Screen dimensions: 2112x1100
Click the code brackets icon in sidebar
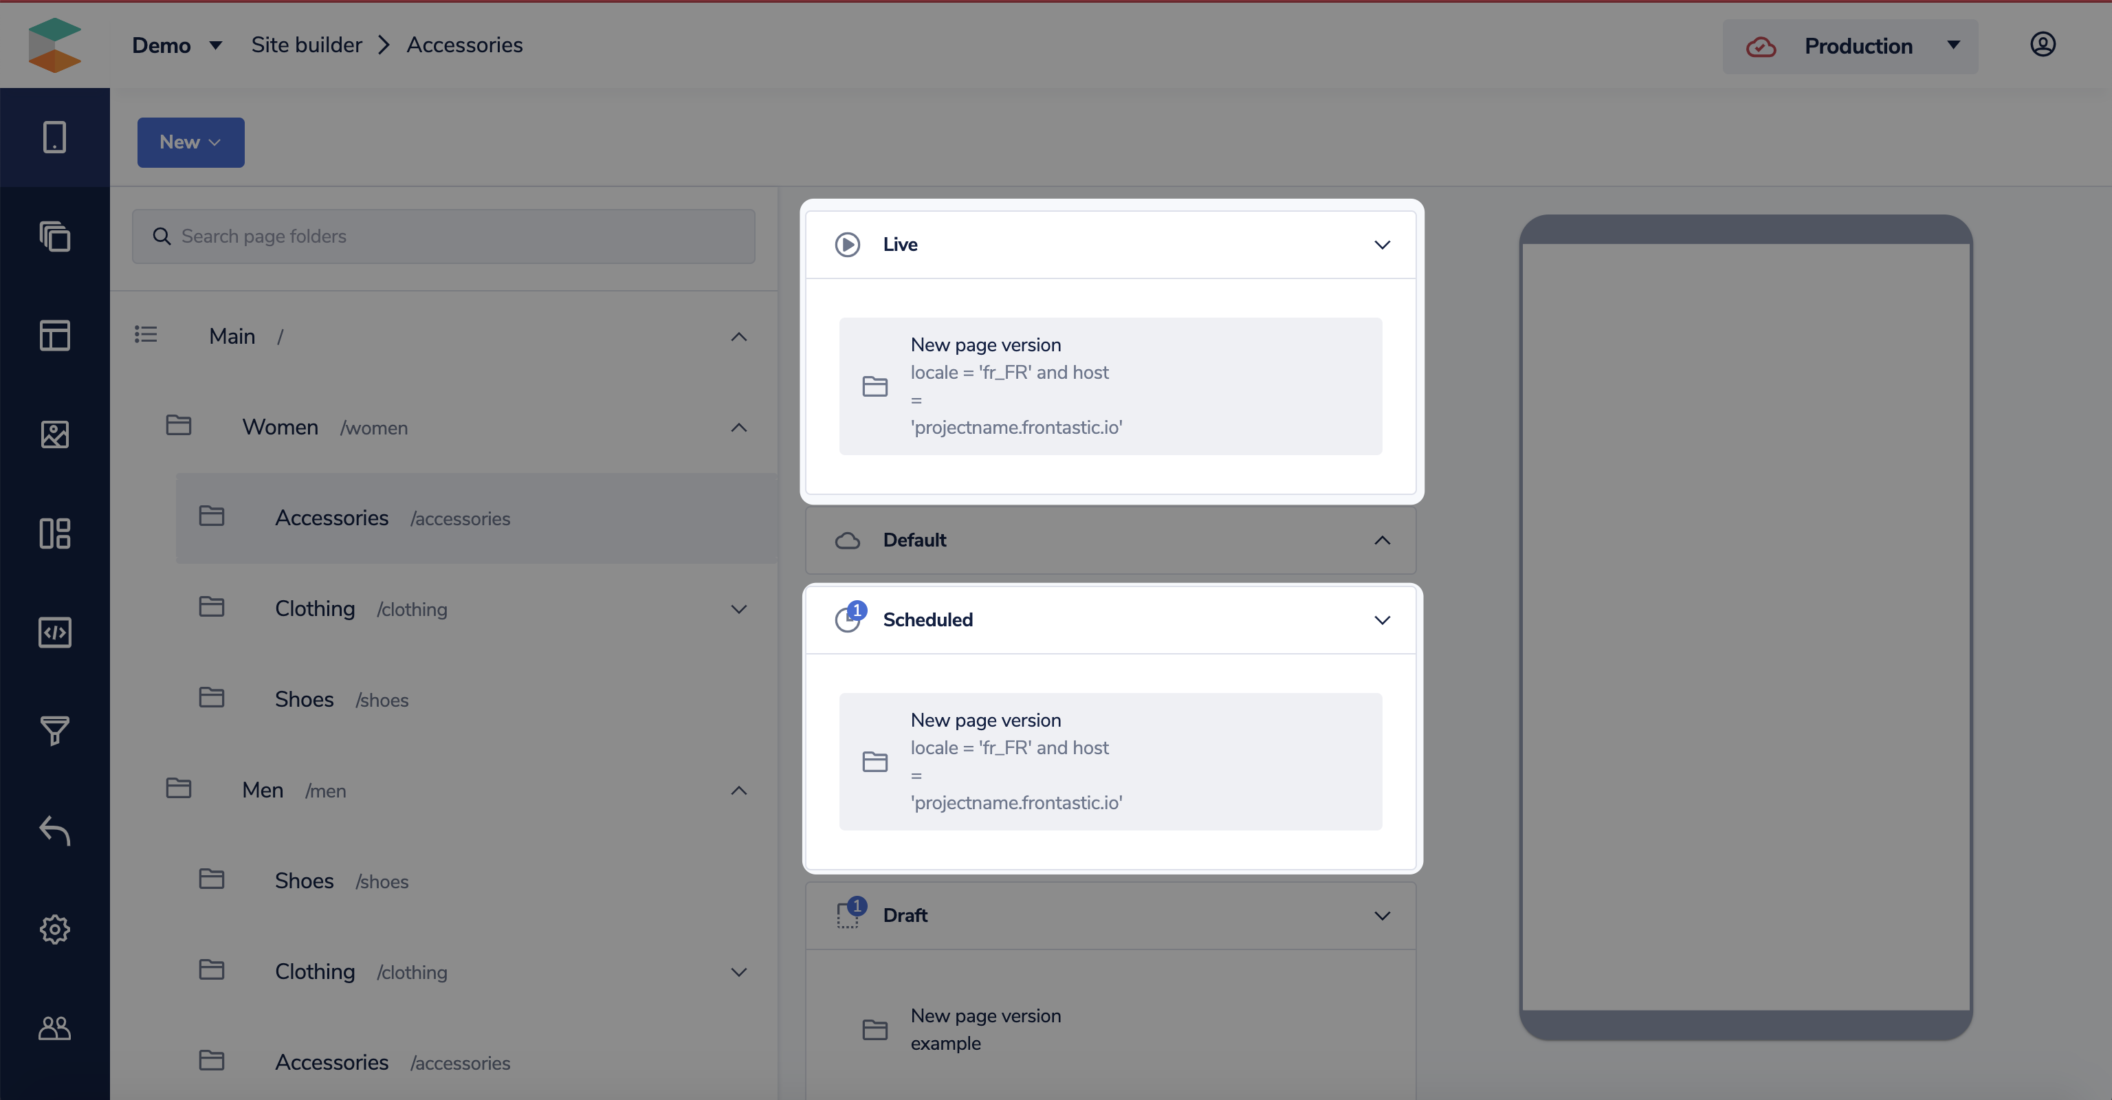click(x=54, y=632)
